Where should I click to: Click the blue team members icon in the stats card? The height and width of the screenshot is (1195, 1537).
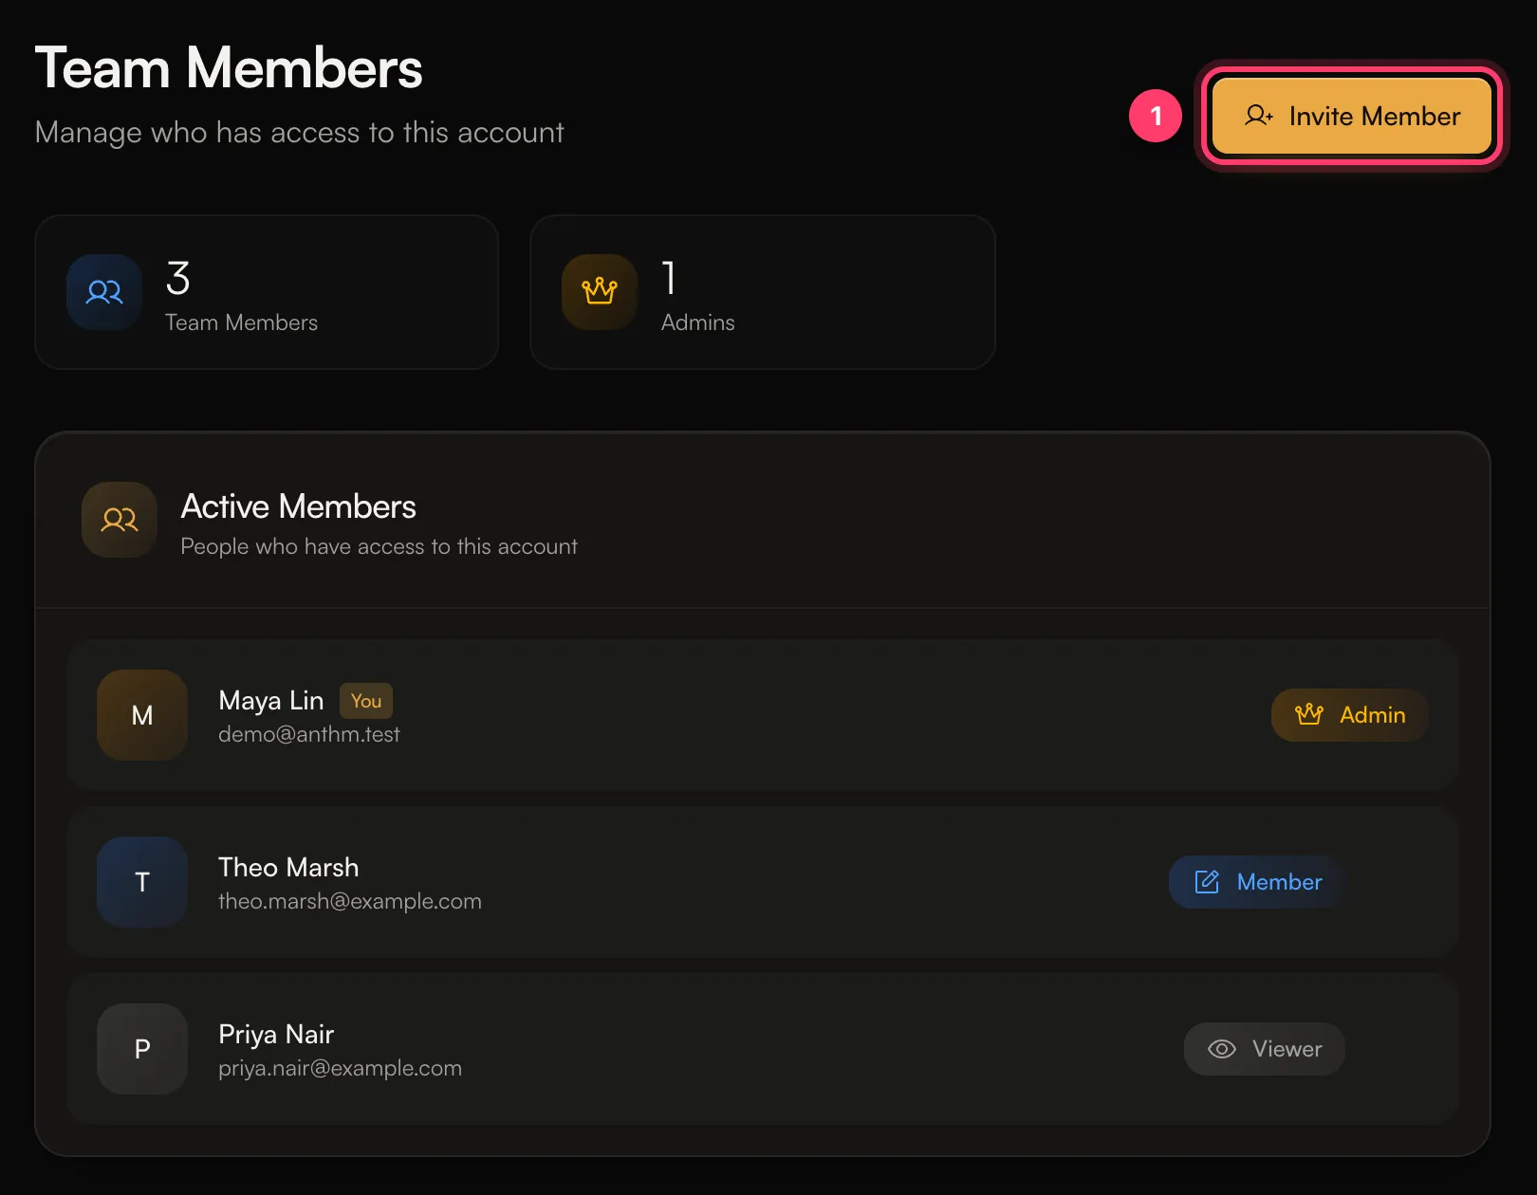point(104,292)
